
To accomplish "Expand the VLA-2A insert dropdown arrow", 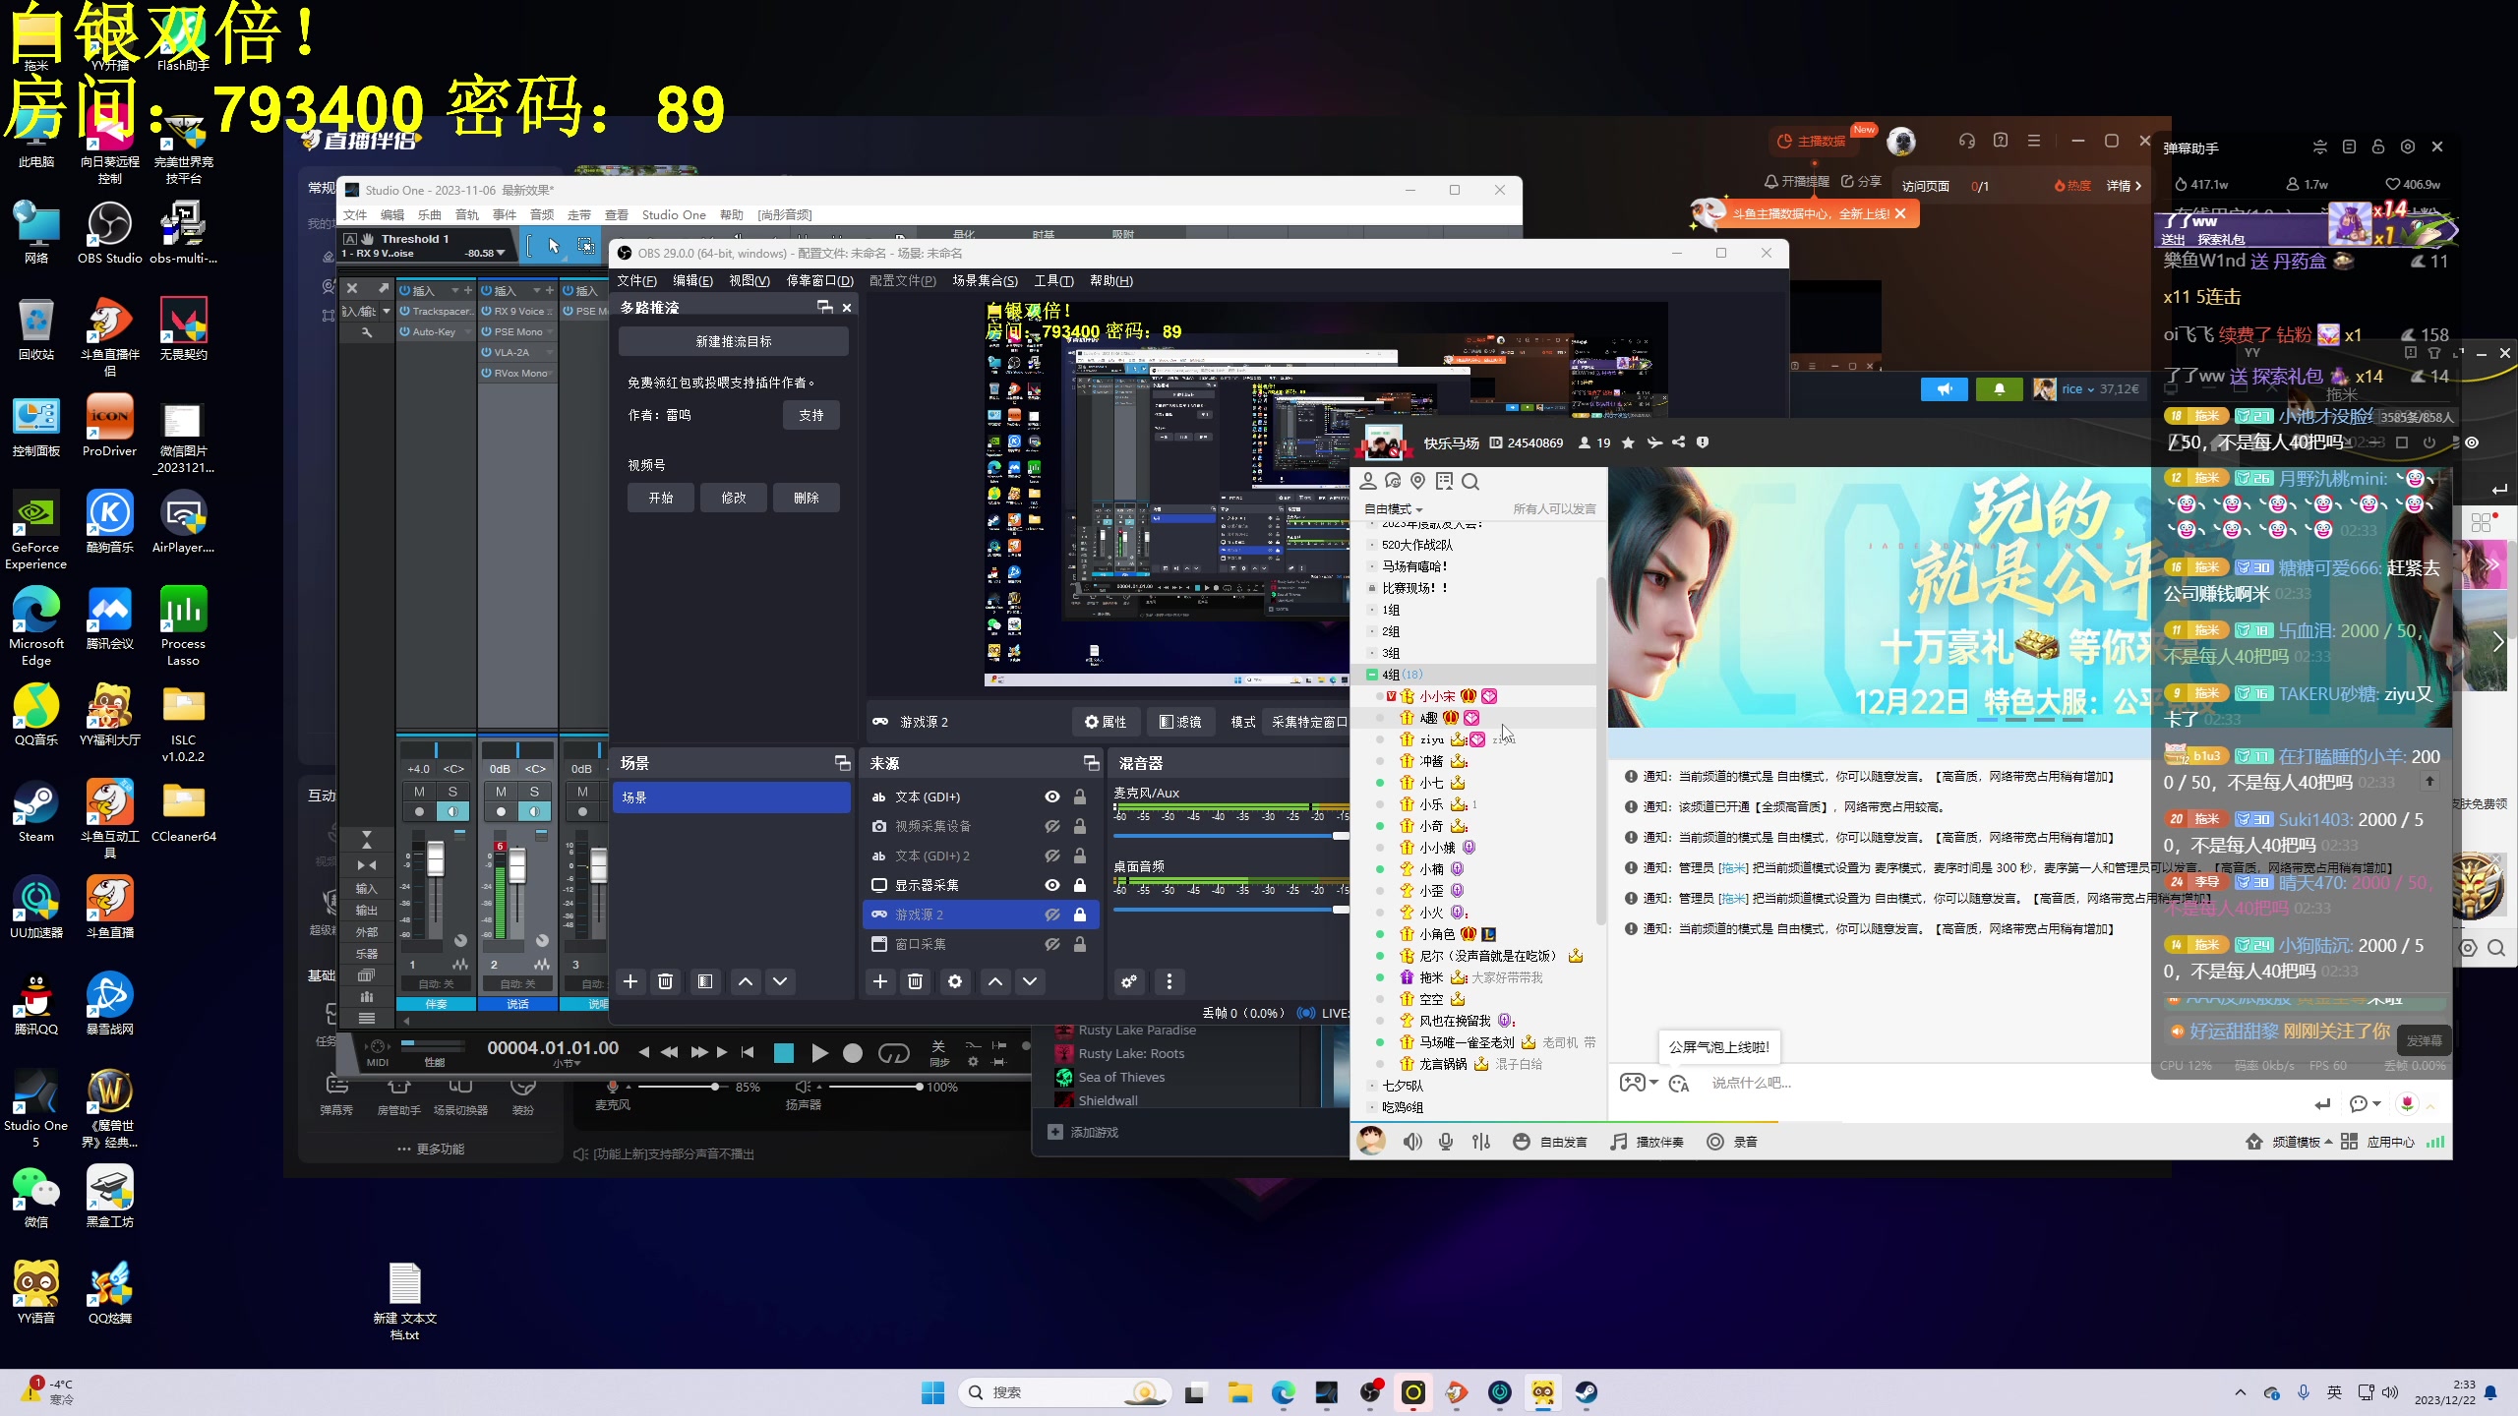I will point(550,352).
